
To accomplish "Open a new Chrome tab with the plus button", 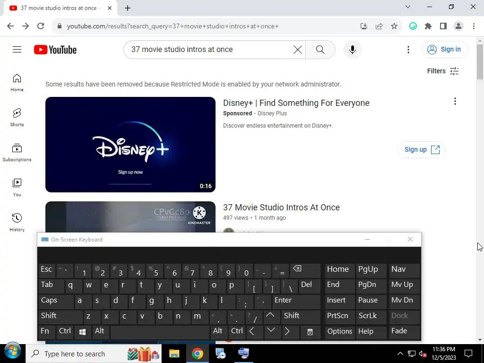I will point(128,9).
